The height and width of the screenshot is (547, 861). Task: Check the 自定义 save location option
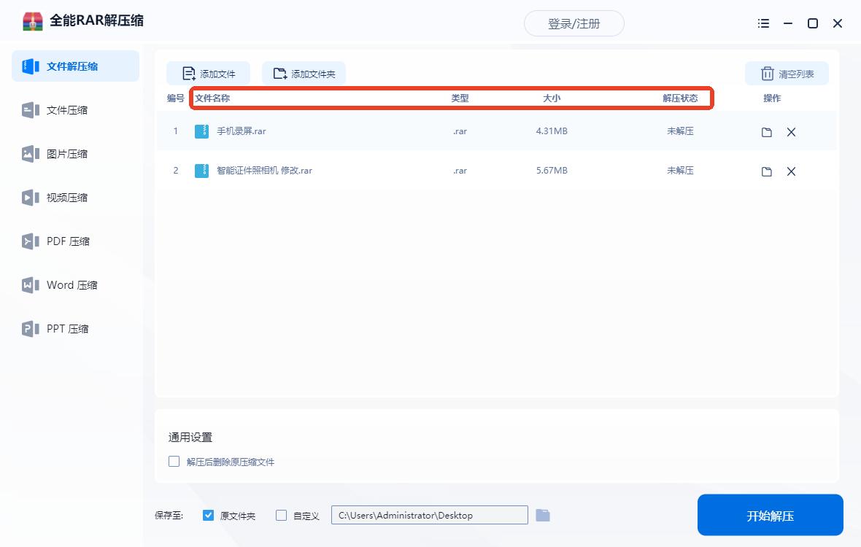pyautogui.click(x=282, y=516)
